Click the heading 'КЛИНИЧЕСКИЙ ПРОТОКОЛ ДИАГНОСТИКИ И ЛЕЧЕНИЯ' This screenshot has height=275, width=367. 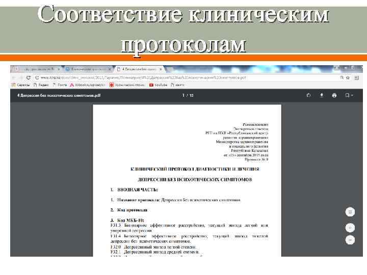(x=195, y=169)
